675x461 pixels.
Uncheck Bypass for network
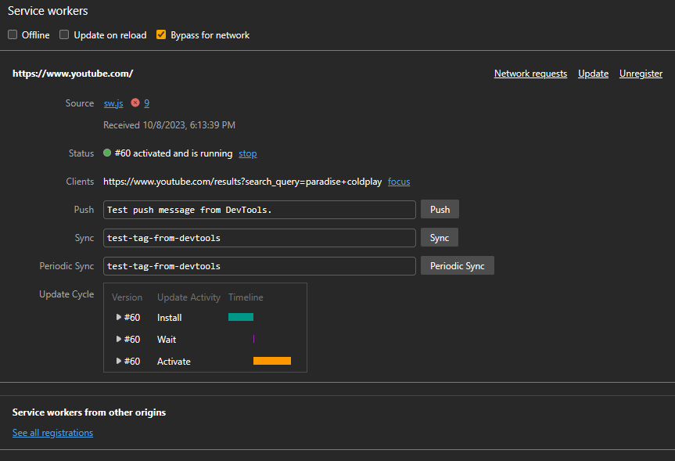(161, 35)
